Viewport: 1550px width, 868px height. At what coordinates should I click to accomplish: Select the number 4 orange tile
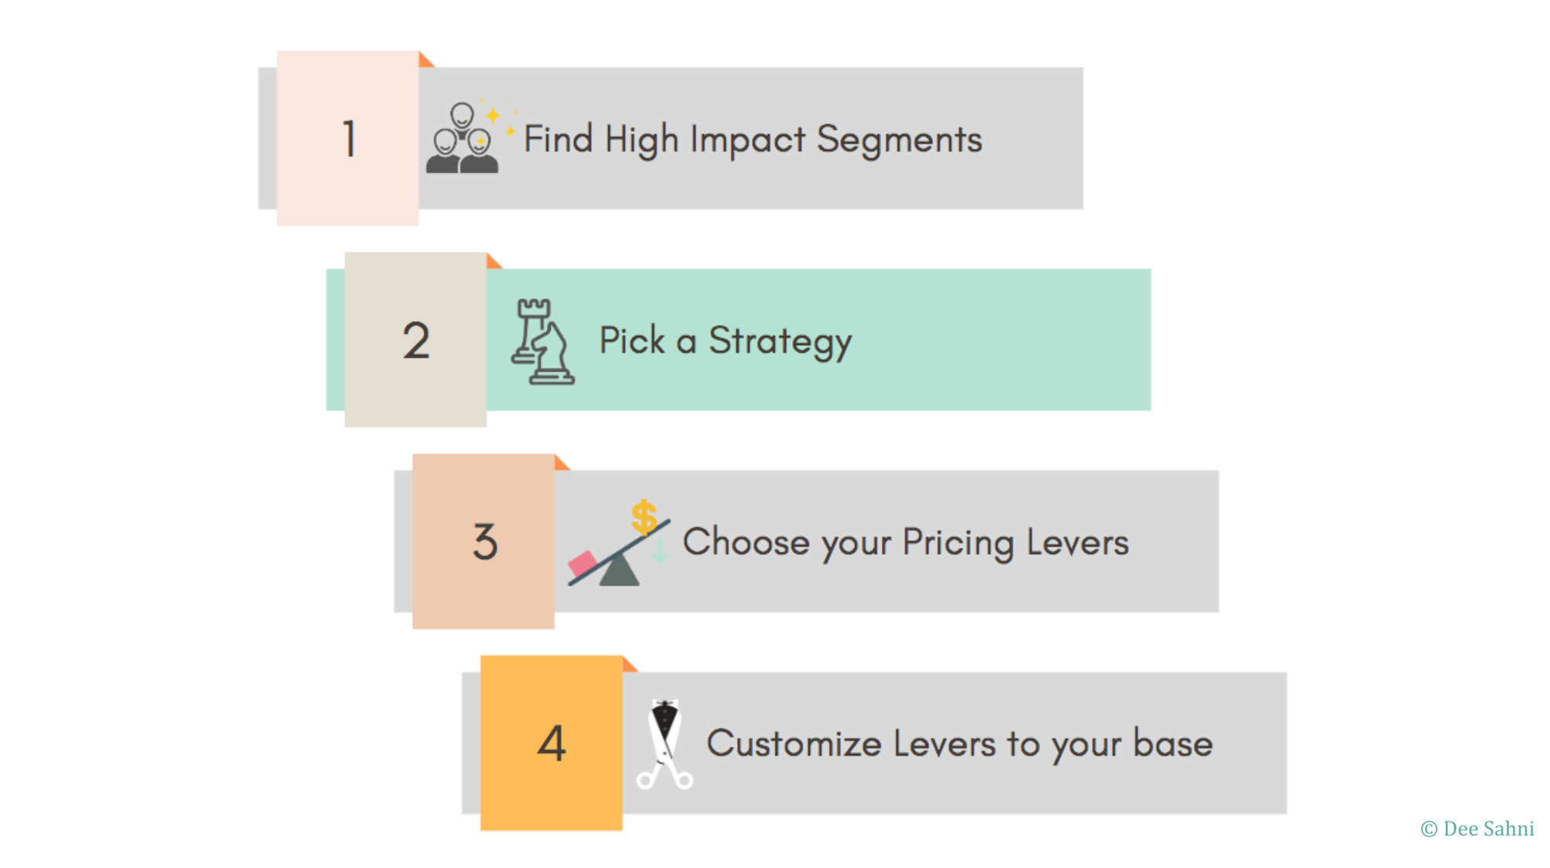click(551, 742)
